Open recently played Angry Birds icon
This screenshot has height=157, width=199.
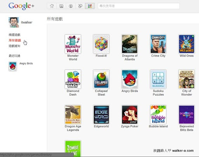[13, 66]
